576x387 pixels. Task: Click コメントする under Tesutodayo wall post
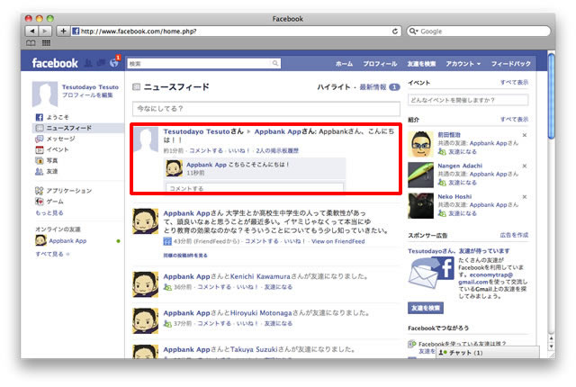coord(206,150)
